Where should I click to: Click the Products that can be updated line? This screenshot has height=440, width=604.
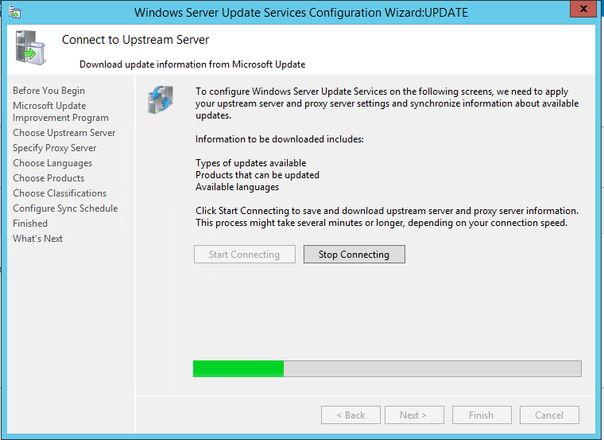pos(257,175)
